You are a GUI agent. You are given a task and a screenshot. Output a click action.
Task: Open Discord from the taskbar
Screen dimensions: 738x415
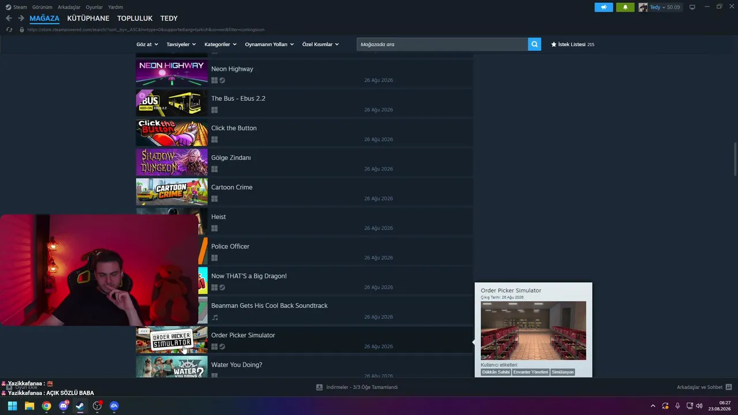[63, 406]
